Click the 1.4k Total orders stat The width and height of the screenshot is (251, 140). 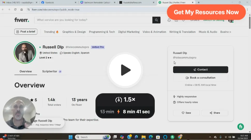[x=54, y=102]
